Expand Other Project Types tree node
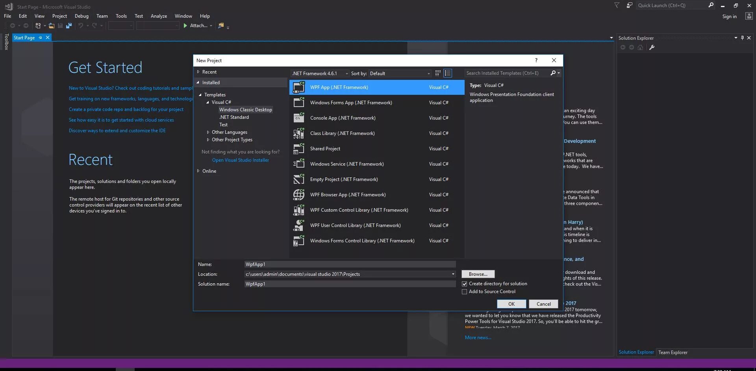756x371 pixels. click(x=208, y=140)
